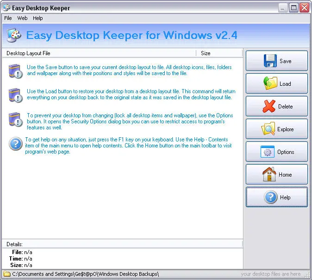Click the red X Delete icon

point(269,106)
